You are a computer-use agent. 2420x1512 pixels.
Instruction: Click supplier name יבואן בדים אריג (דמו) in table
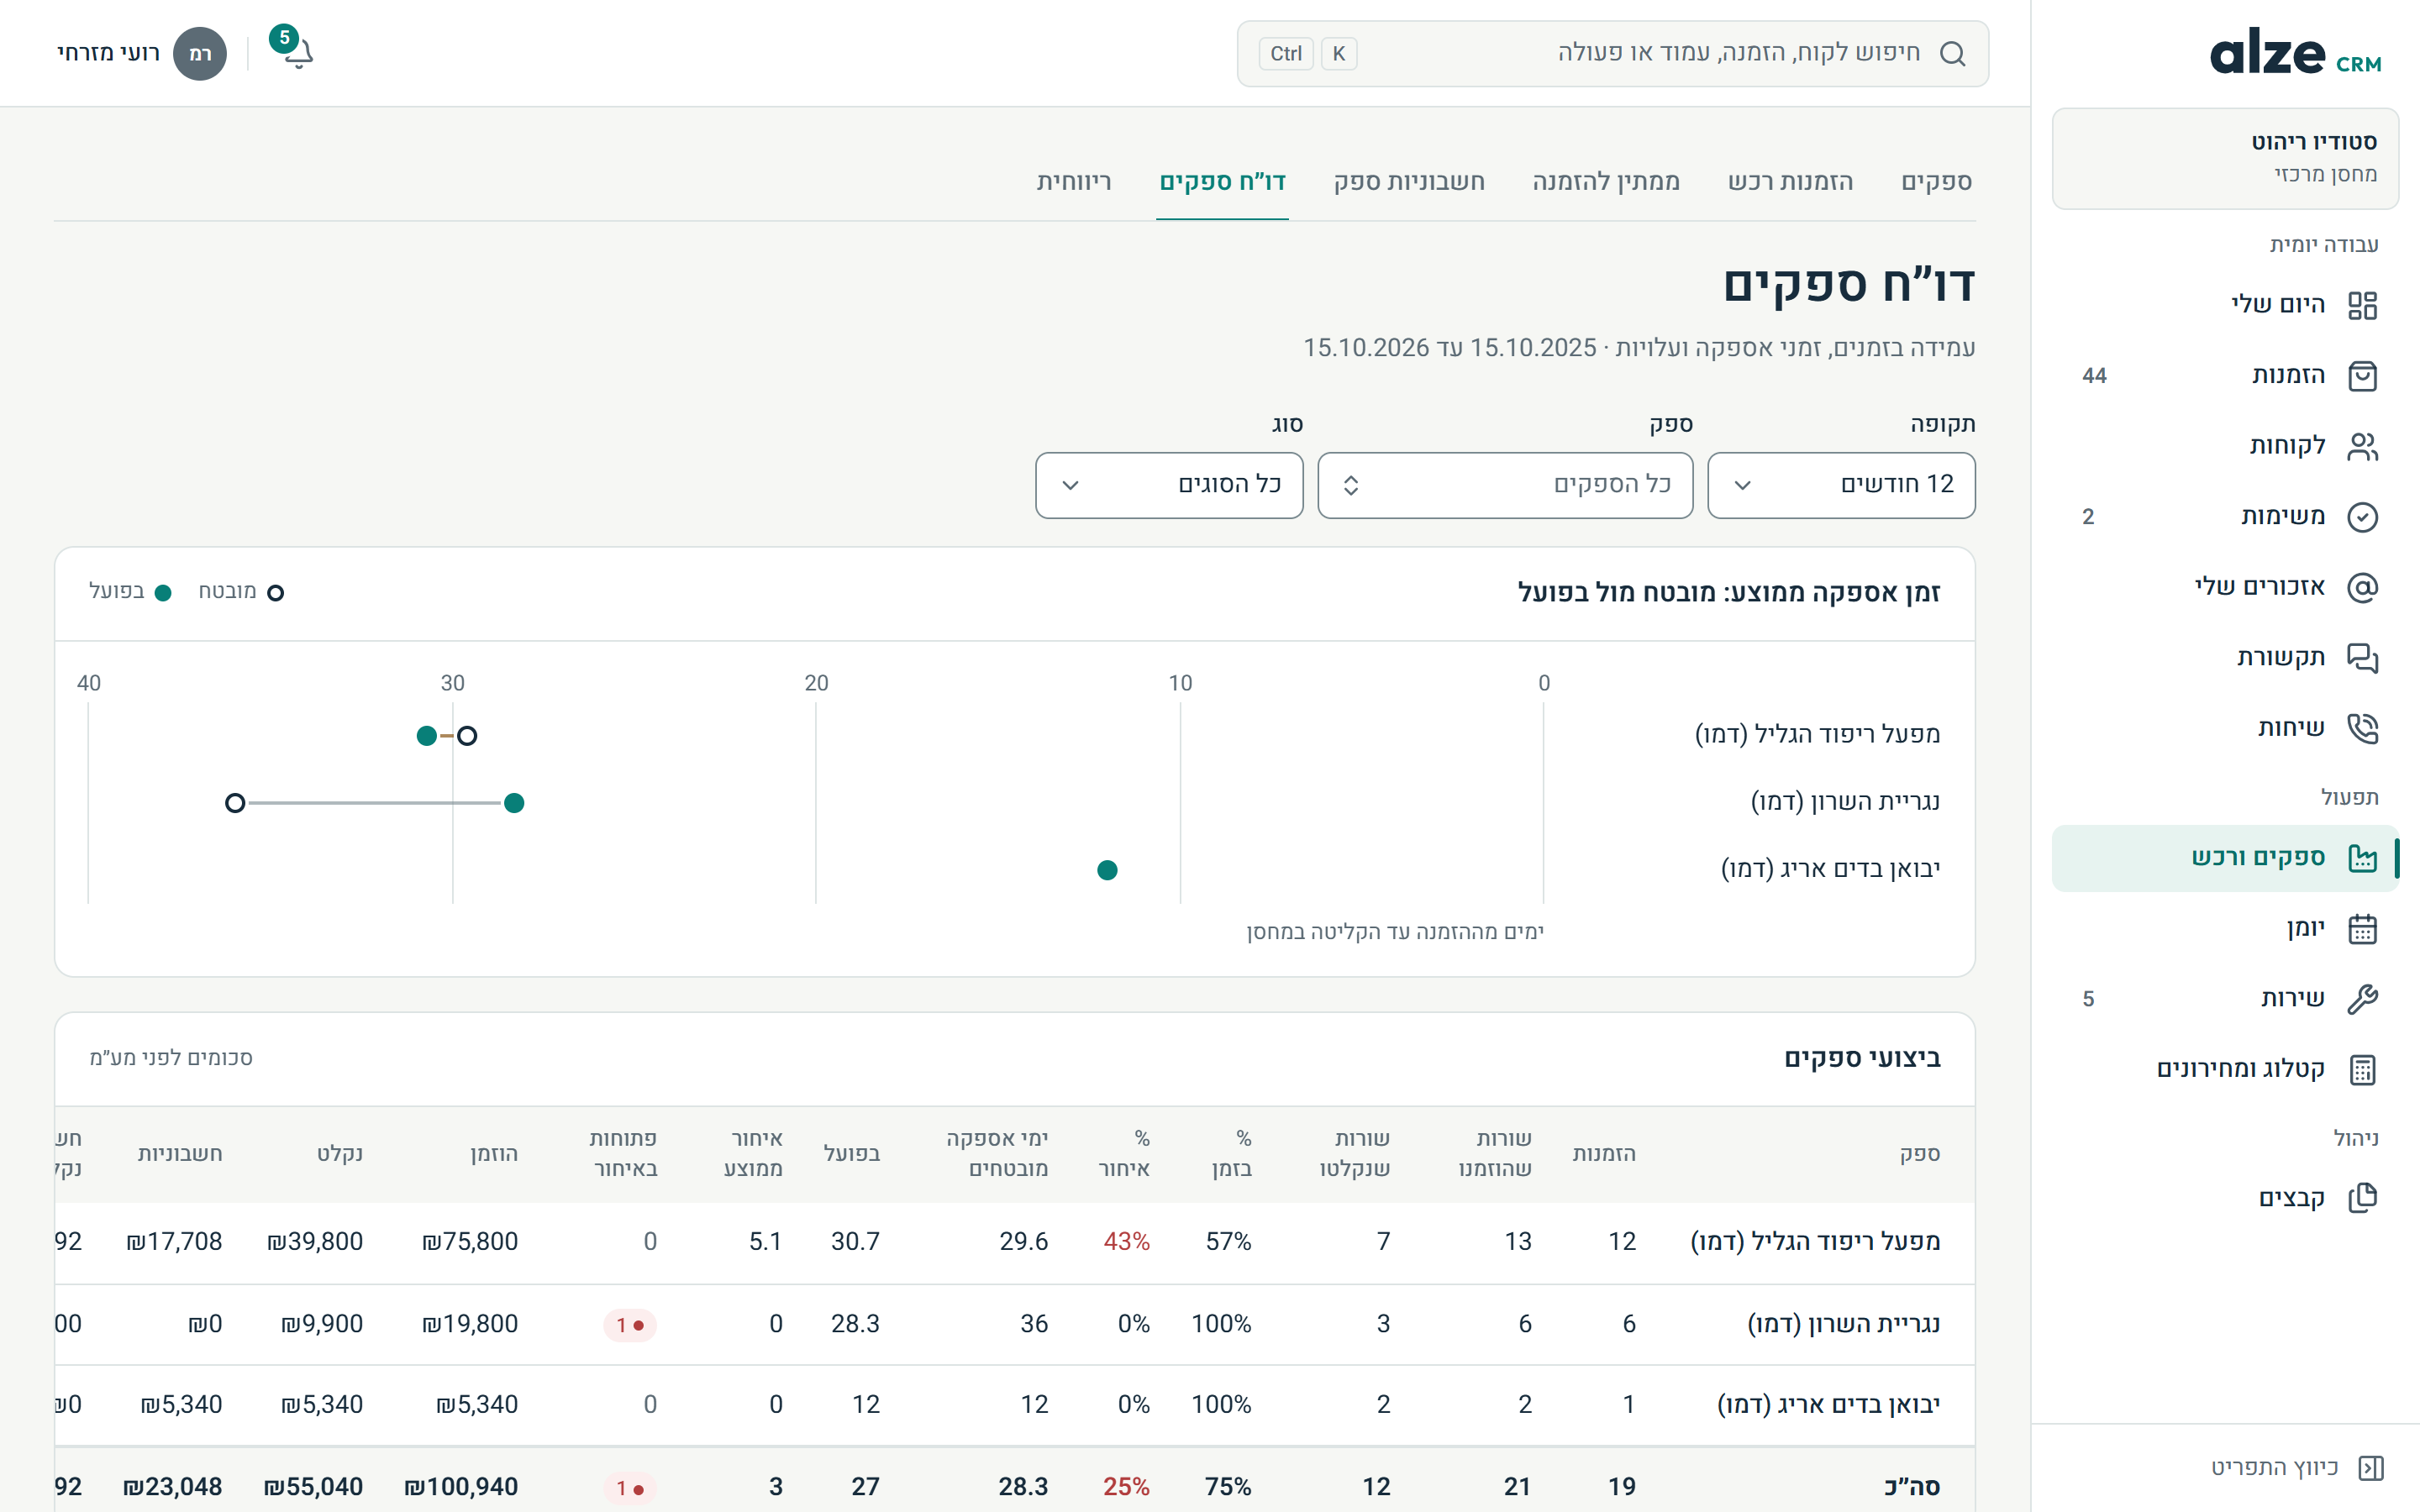click(1828, 1405)
